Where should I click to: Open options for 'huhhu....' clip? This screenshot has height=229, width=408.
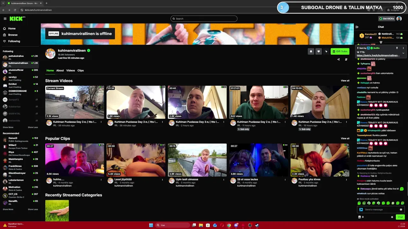[101, 179]
